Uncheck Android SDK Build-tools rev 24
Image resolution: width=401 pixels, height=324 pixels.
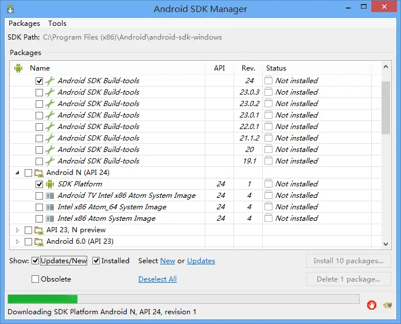[39, 81]
